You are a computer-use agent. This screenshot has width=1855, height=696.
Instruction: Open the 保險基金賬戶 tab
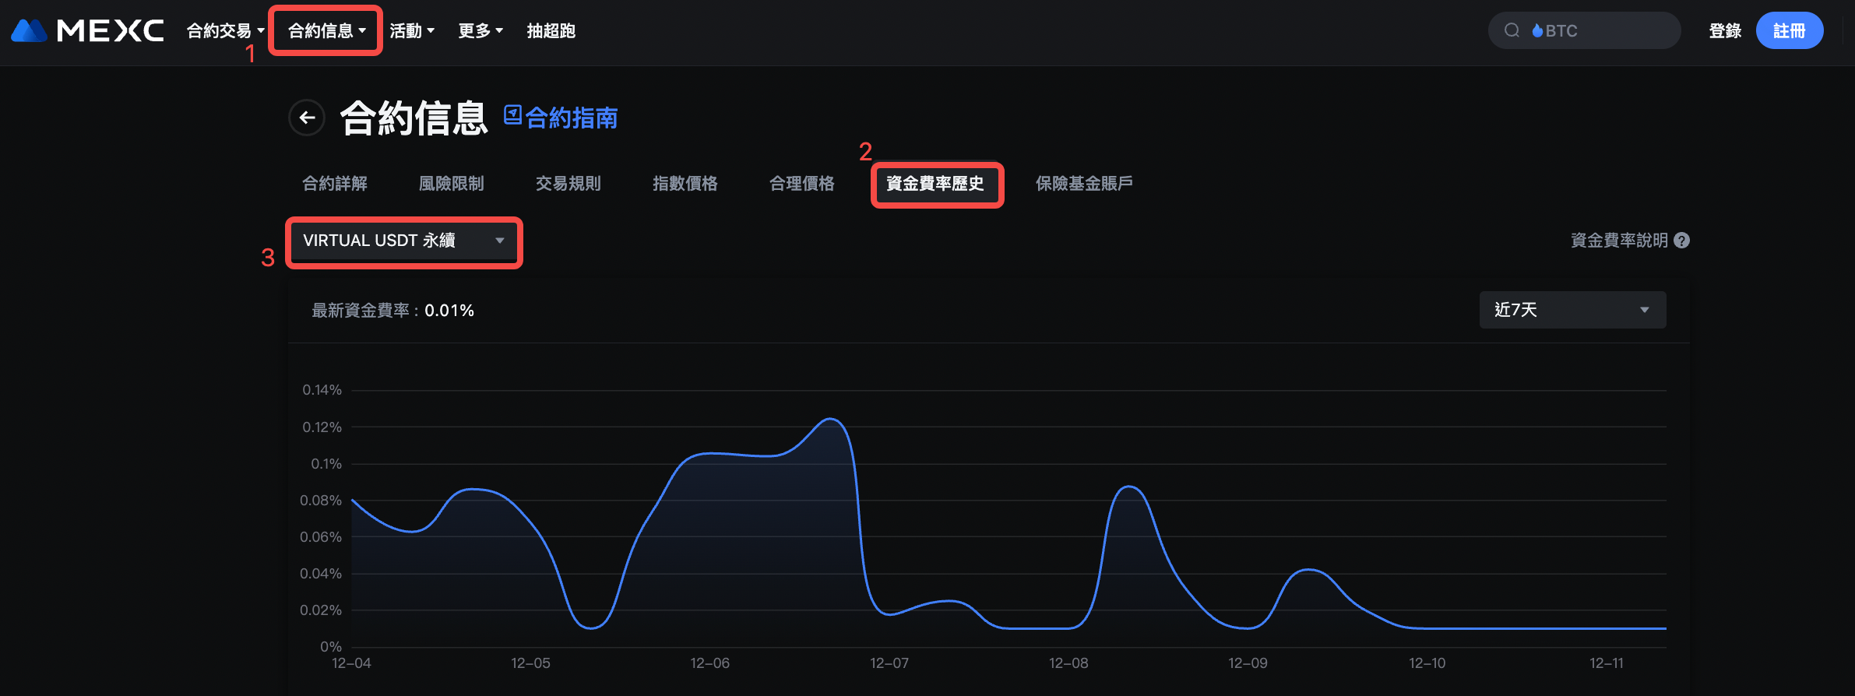click(1084, 184)
